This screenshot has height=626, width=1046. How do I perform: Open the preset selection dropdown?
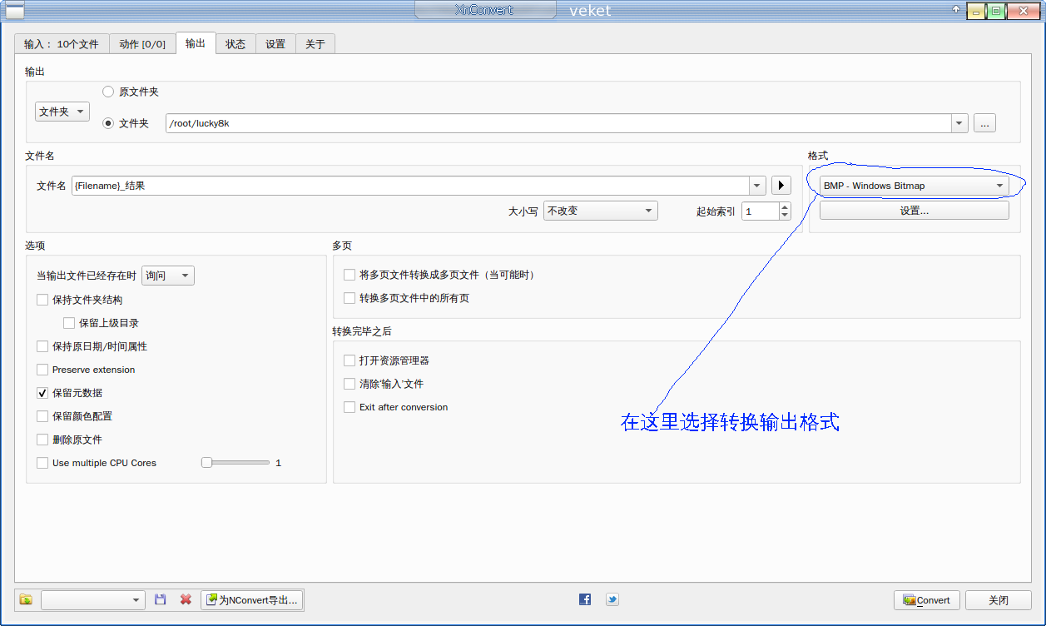pyautogui.click(x=93, y=600)
